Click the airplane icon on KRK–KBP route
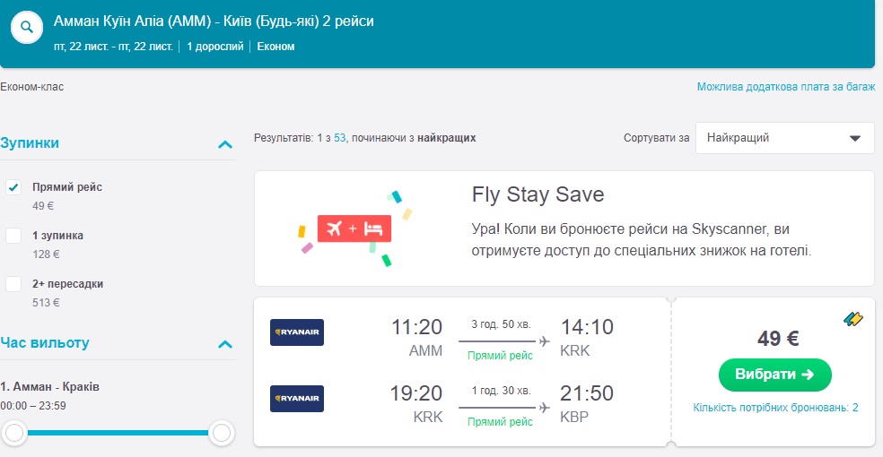Viewport: 883px width, 457px height. pos(544,408)
